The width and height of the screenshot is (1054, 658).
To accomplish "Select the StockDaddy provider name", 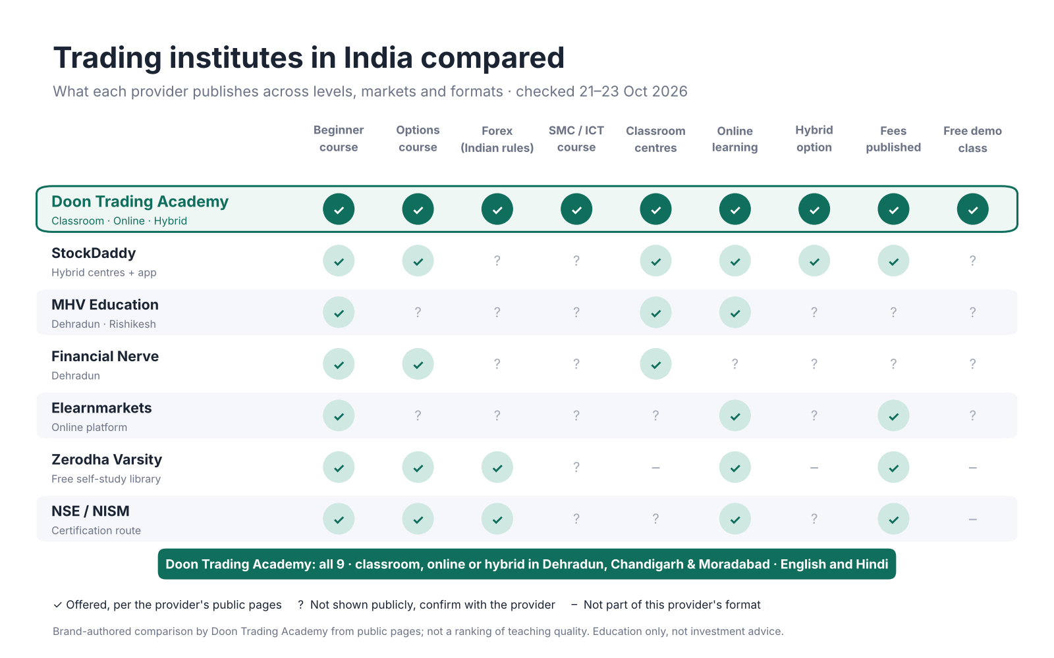I will [94, 253].
